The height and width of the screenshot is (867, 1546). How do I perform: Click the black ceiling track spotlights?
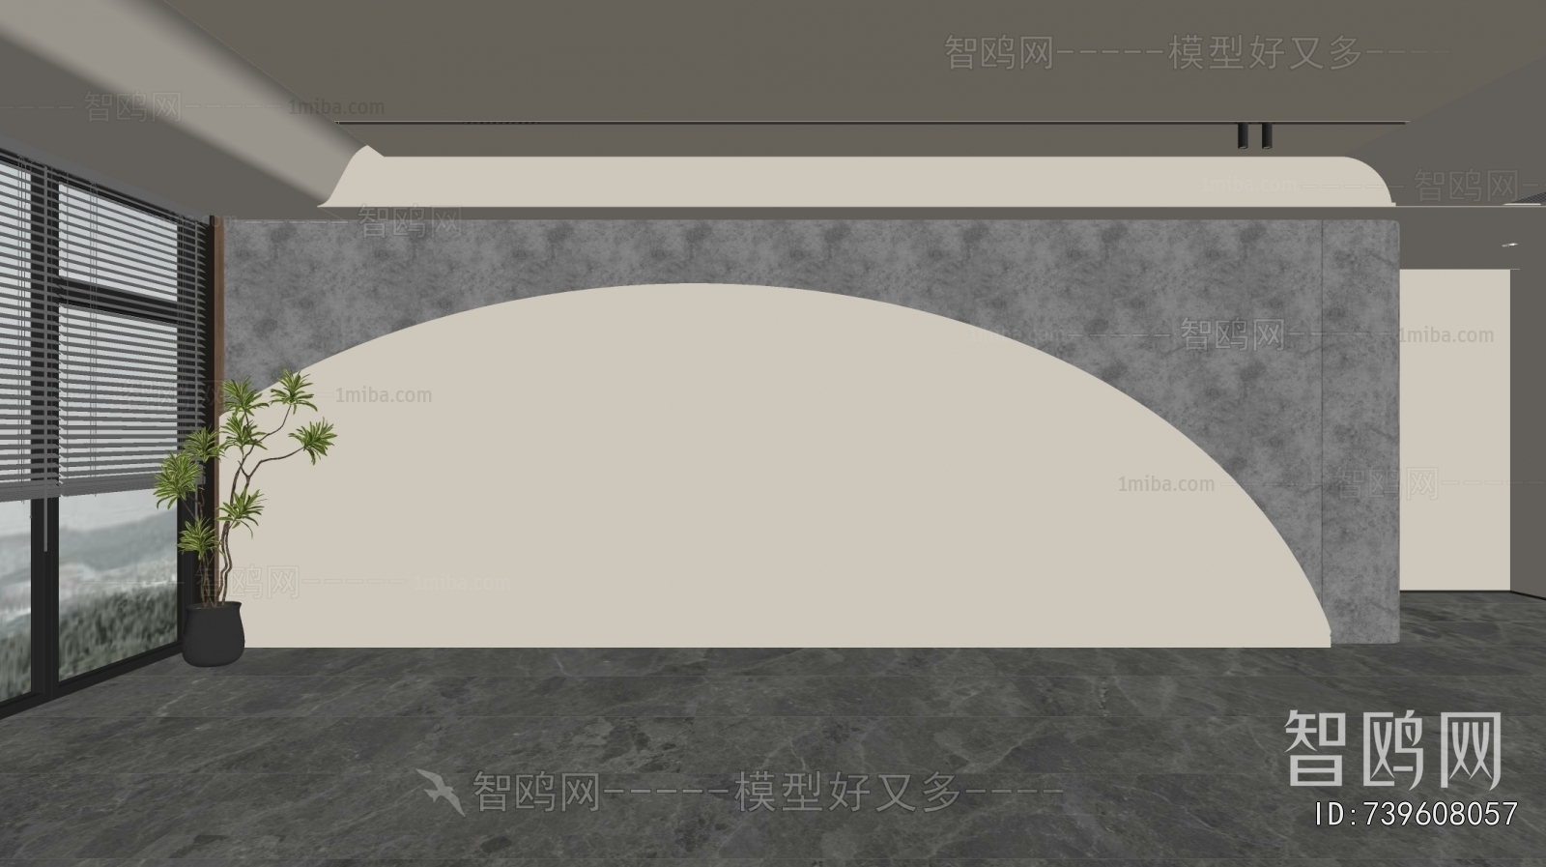click(x=1252, y=135)
